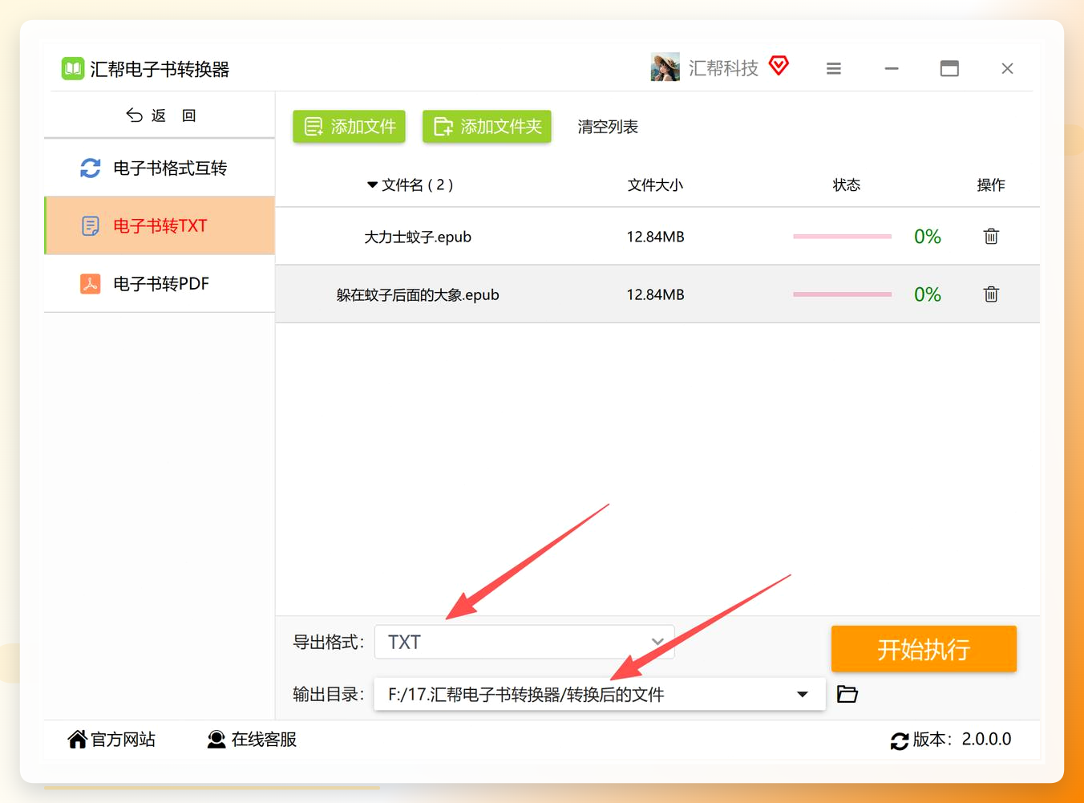Open the 官方网站 link
Screen dimensions: 1084x803
[x=112, y=740]
